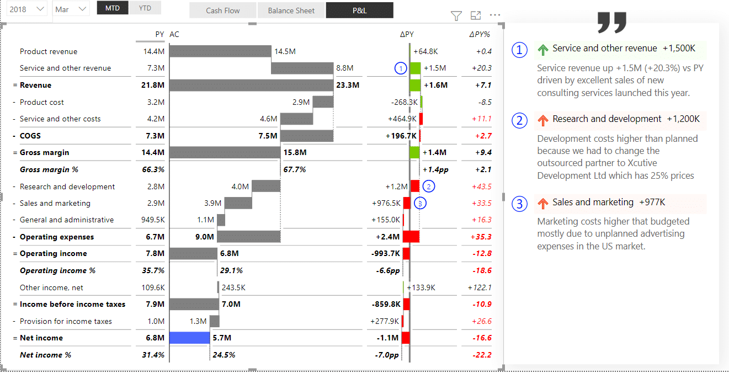Click the blue Net income bar
The height and width of the screenshot is (373, 729).
189,338
